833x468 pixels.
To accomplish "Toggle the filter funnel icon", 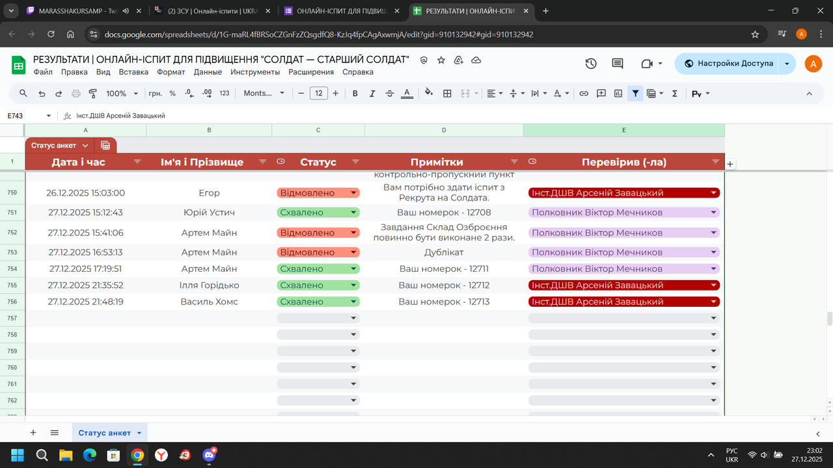I will pos(635,94).
